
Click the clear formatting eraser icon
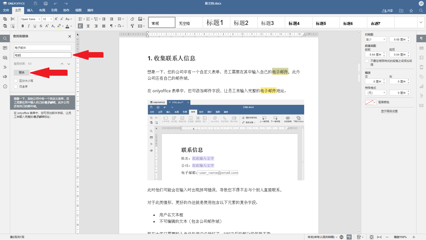point(132,19)
